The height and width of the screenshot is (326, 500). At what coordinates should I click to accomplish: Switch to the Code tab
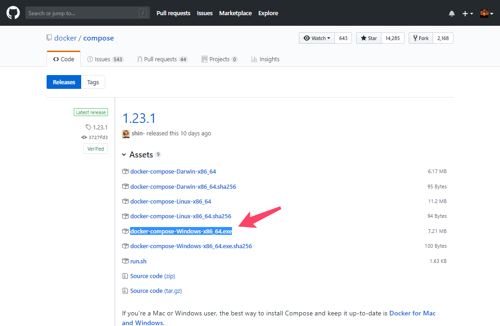[x=64, y=59]
